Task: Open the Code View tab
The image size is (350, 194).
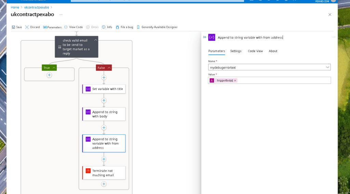Action: (x=255, y=51)
